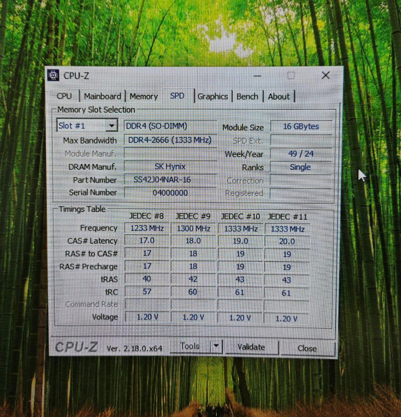Open the Bench tab
The image size is (401, 417).
pos(247,97)
